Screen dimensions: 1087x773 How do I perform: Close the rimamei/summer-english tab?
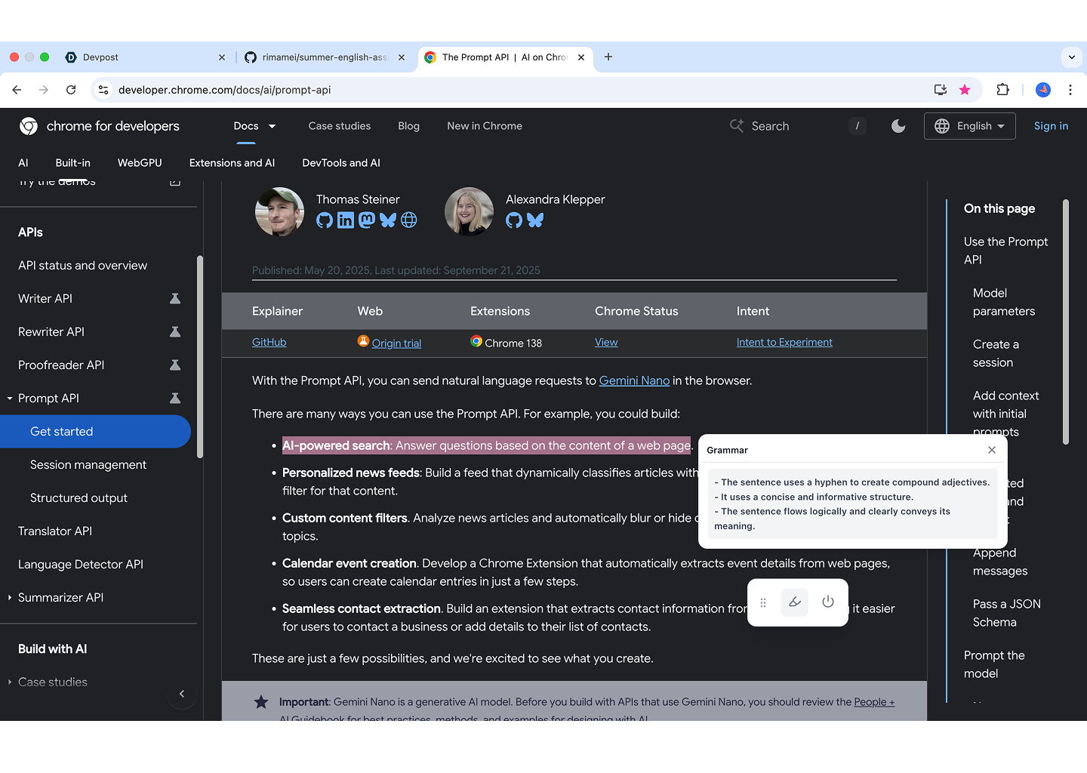pos(402,57)
